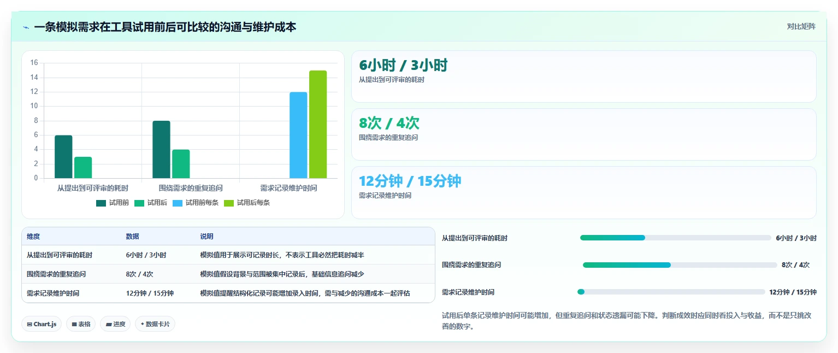Click the Chart.js tag chip
838x353 pixels.
(42, 324)
